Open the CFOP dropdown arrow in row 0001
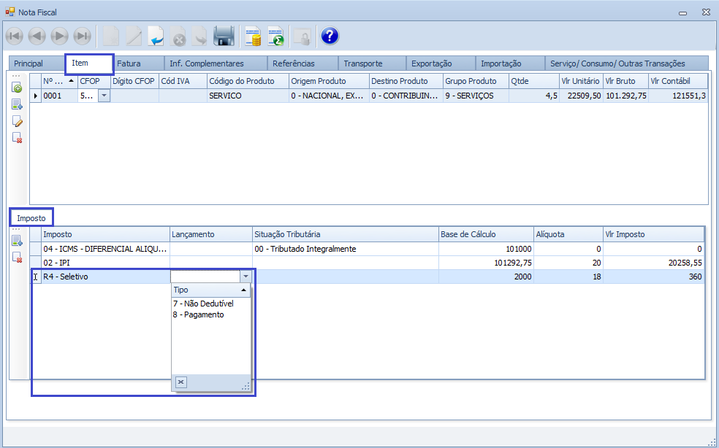Viewport: 719px width, 448px height. (104, 96)
